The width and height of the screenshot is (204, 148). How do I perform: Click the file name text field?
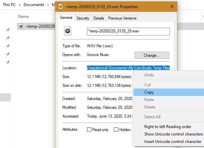click(128, 31)
